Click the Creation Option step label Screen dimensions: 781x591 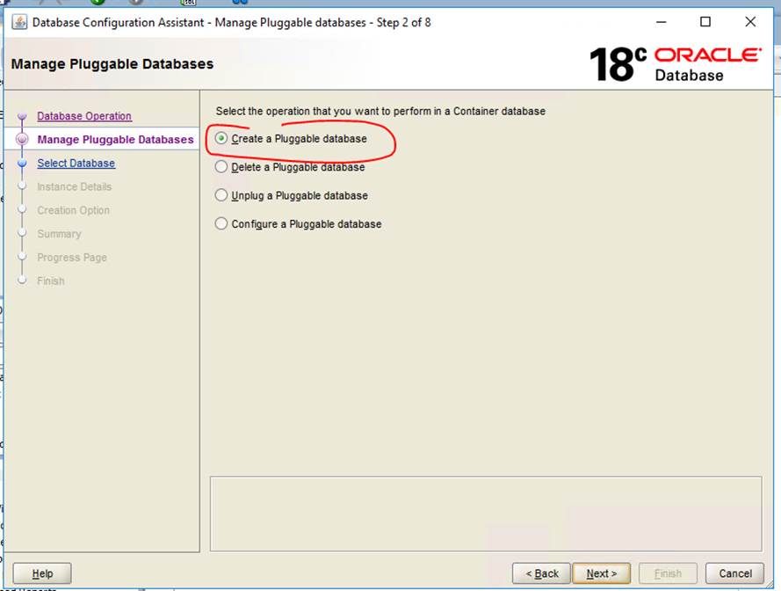73,210
